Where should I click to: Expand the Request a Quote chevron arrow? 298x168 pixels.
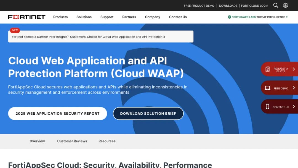294,69
